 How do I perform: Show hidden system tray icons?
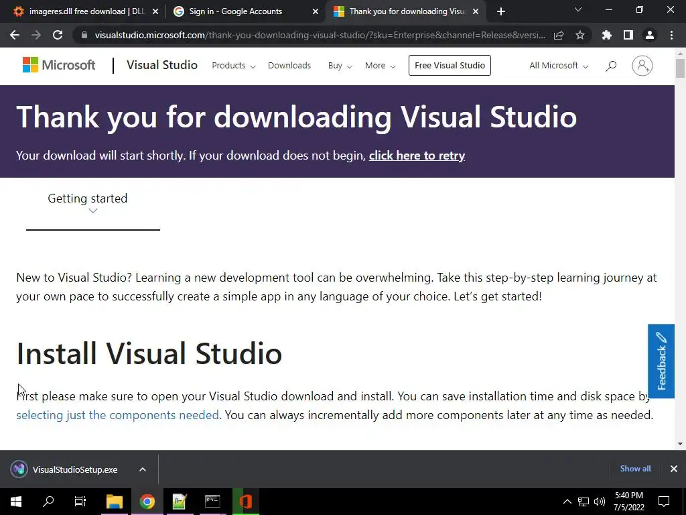(x=567, y=502)
